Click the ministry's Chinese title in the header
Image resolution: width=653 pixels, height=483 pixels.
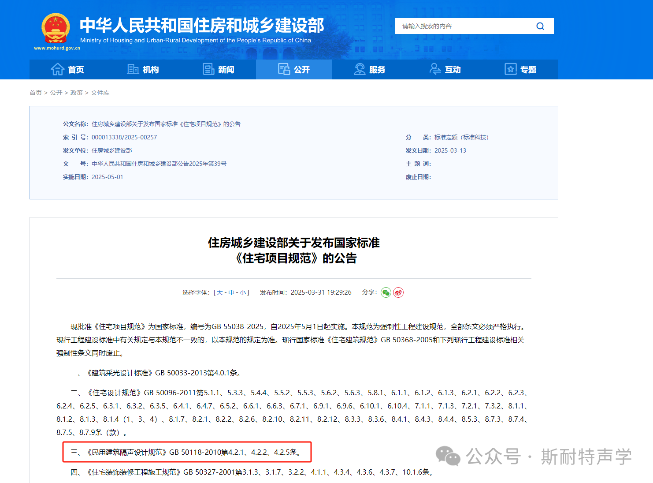[x=202, y=25]
